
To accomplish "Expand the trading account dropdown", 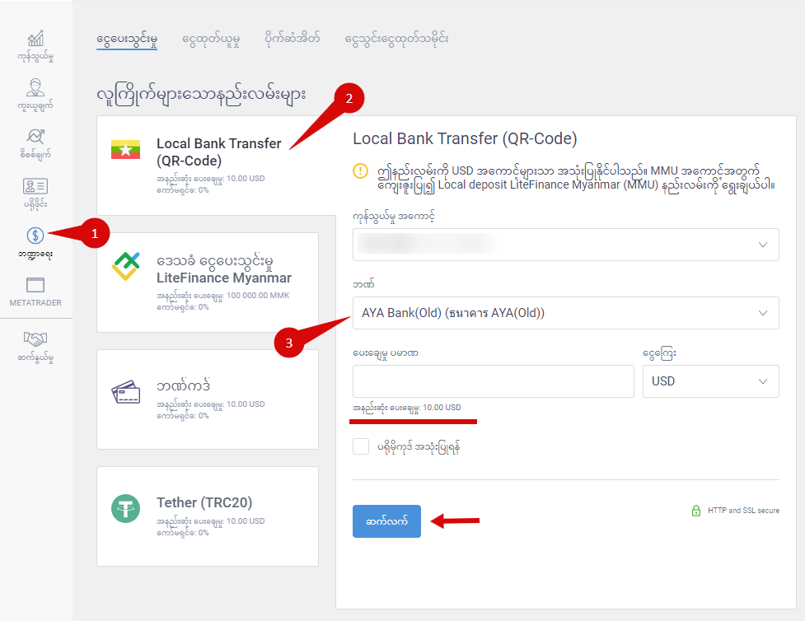I will [x=566, y=245].
